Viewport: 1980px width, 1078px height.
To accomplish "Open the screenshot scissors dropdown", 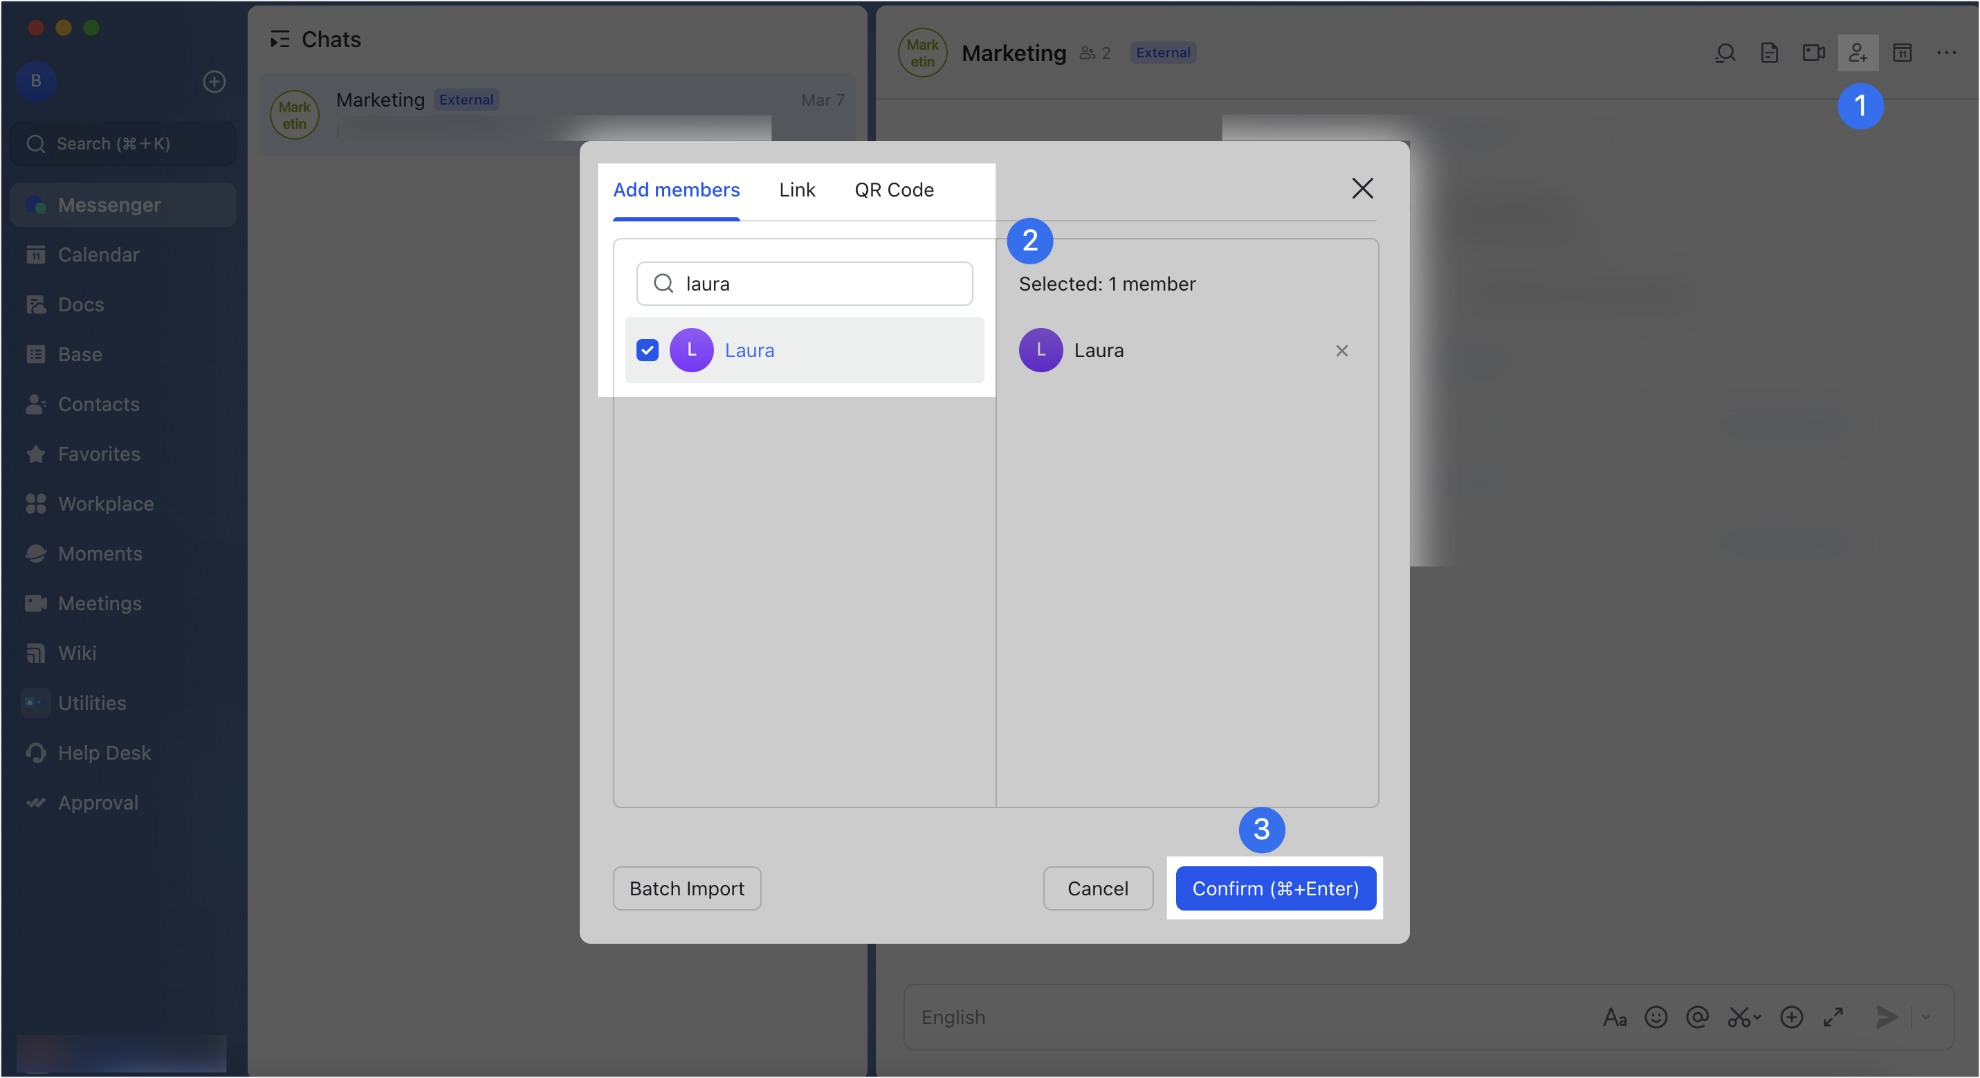I will (x=1744, y=1018).
